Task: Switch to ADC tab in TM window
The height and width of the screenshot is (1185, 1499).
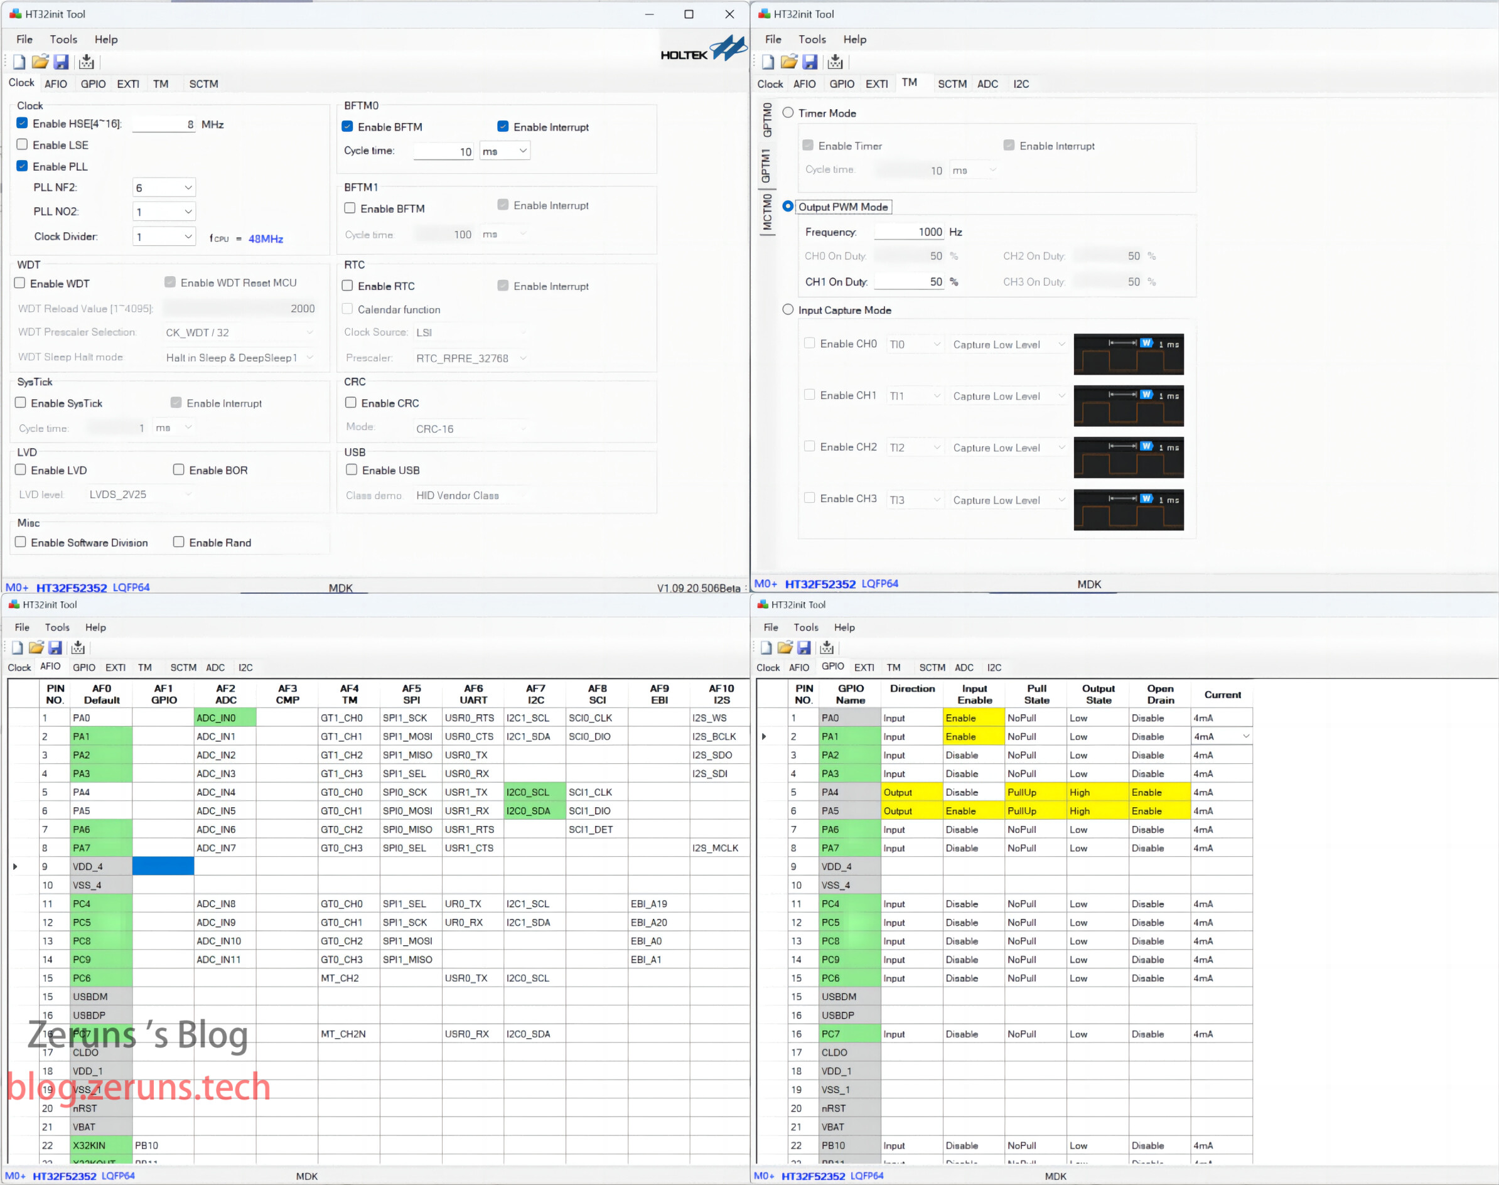Action: [987, 84]
